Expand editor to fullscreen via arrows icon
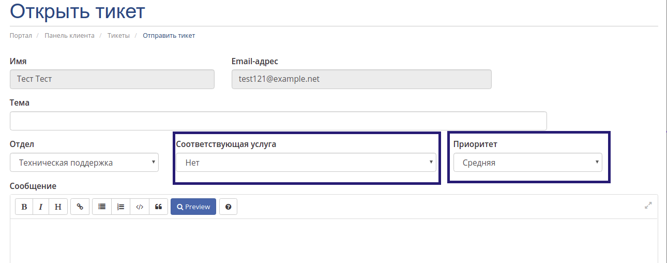The width and height of the screenshot is (667, 263). point(648,205)
